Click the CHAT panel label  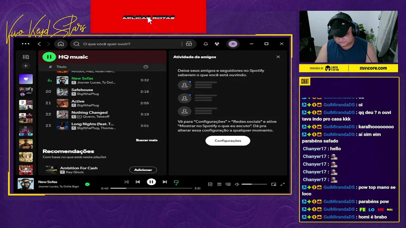[305, 82]
